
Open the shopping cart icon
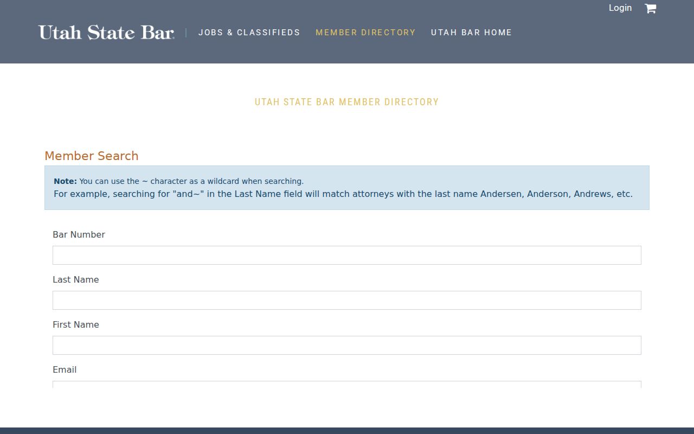[x=650, y=8]
